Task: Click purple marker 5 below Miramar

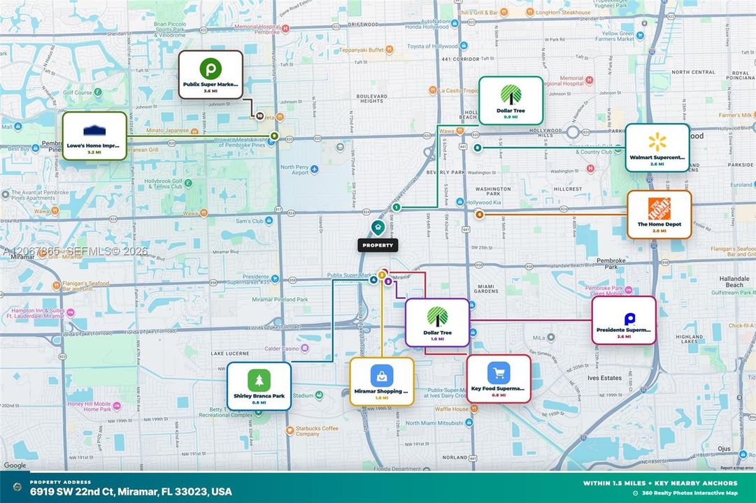Action: 389,282
